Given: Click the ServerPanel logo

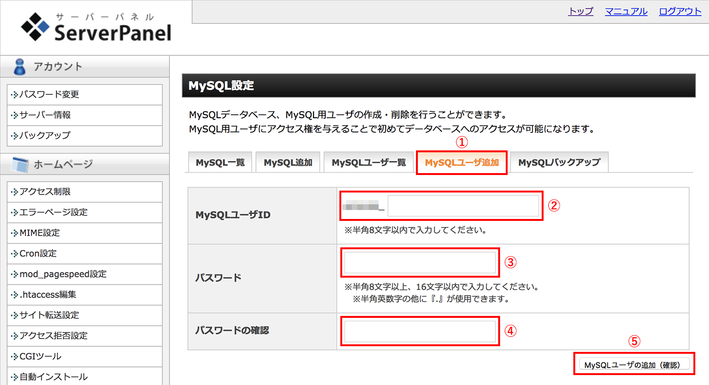Looking at the screenshot, I should pyautogui.click(x=96, y=27).
